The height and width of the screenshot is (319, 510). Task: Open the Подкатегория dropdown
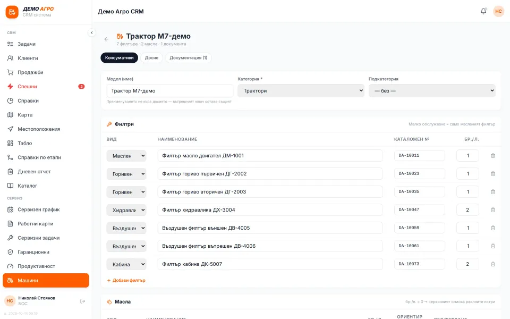coord(432,91)
